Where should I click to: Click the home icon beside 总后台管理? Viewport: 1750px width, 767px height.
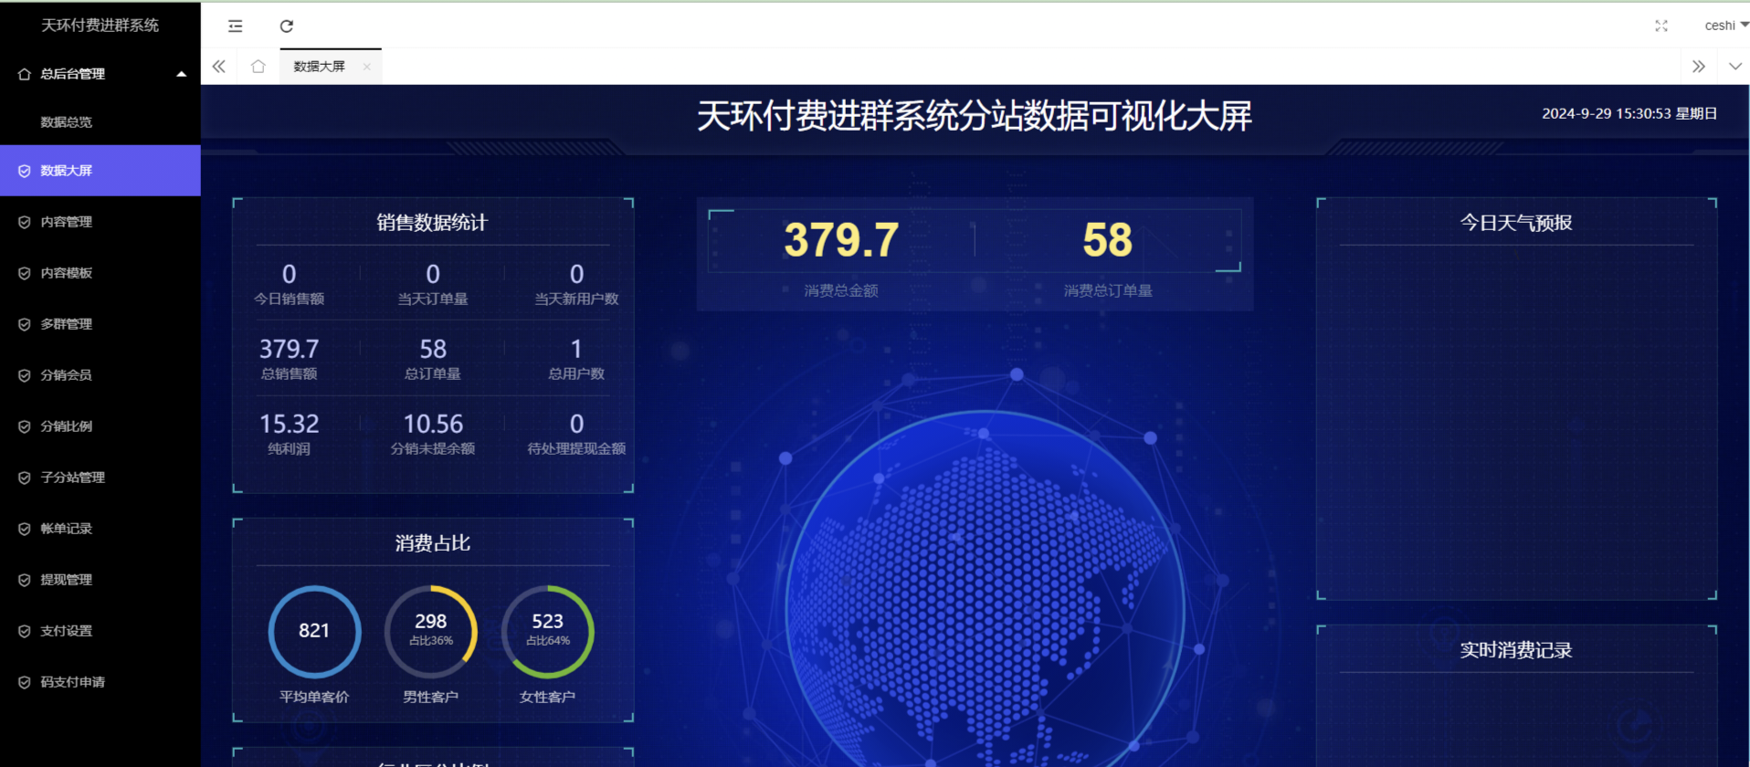(25, 74)
